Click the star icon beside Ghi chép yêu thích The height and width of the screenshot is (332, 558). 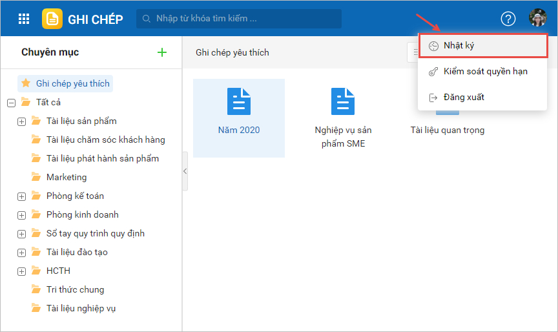pyautogui.click(x=26, y=83)
